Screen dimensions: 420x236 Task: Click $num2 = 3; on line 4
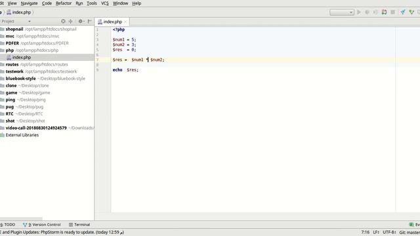tap(124, 45)
